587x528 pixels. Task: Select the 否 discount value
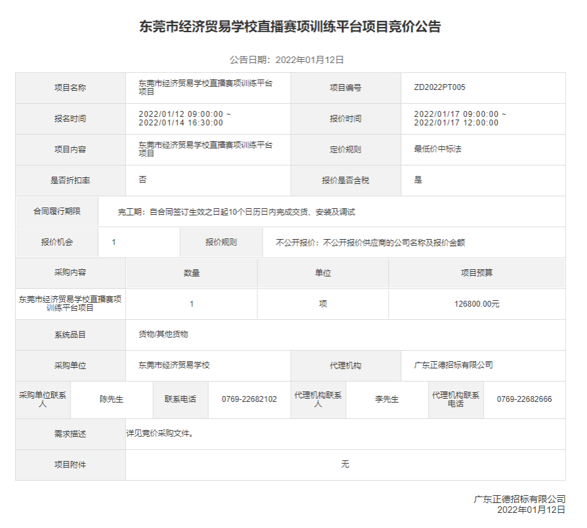(x=142, y=180)
